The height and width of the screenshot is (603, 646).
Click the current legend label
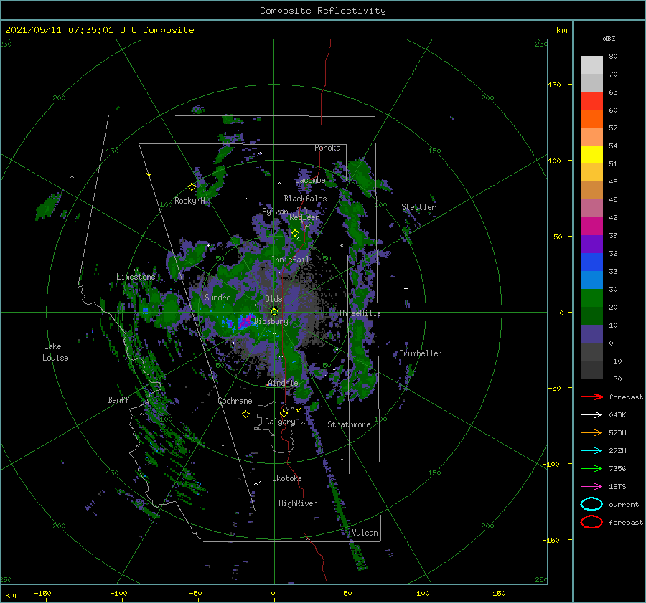point(624,504)
